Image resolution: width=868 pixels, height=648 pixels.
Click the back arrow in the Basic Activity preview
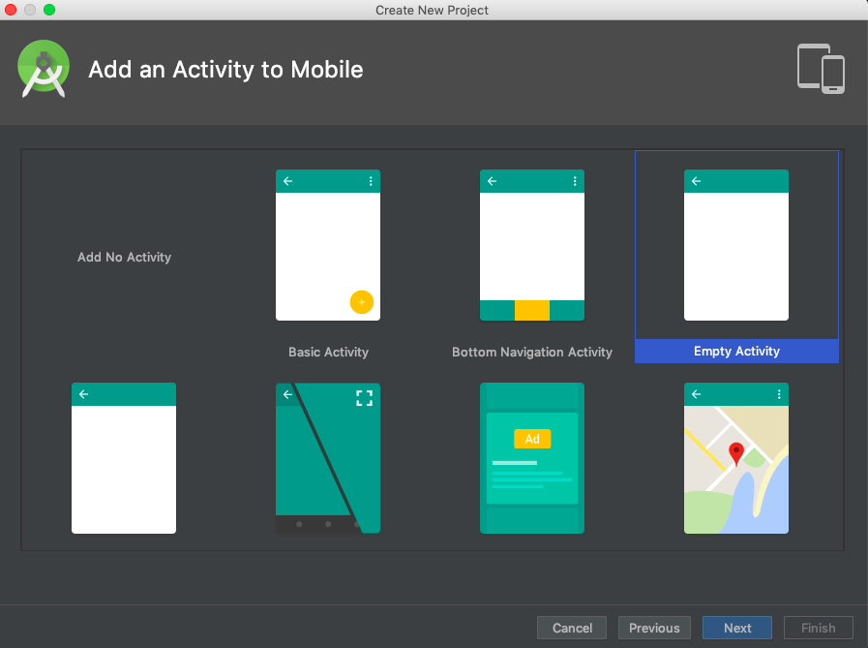[x=287, y=181]
